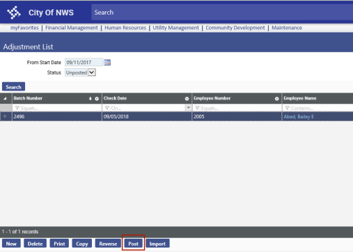Click Check Date On filter field
Viewport: 353px width, 252px height.
click(144, 108)
